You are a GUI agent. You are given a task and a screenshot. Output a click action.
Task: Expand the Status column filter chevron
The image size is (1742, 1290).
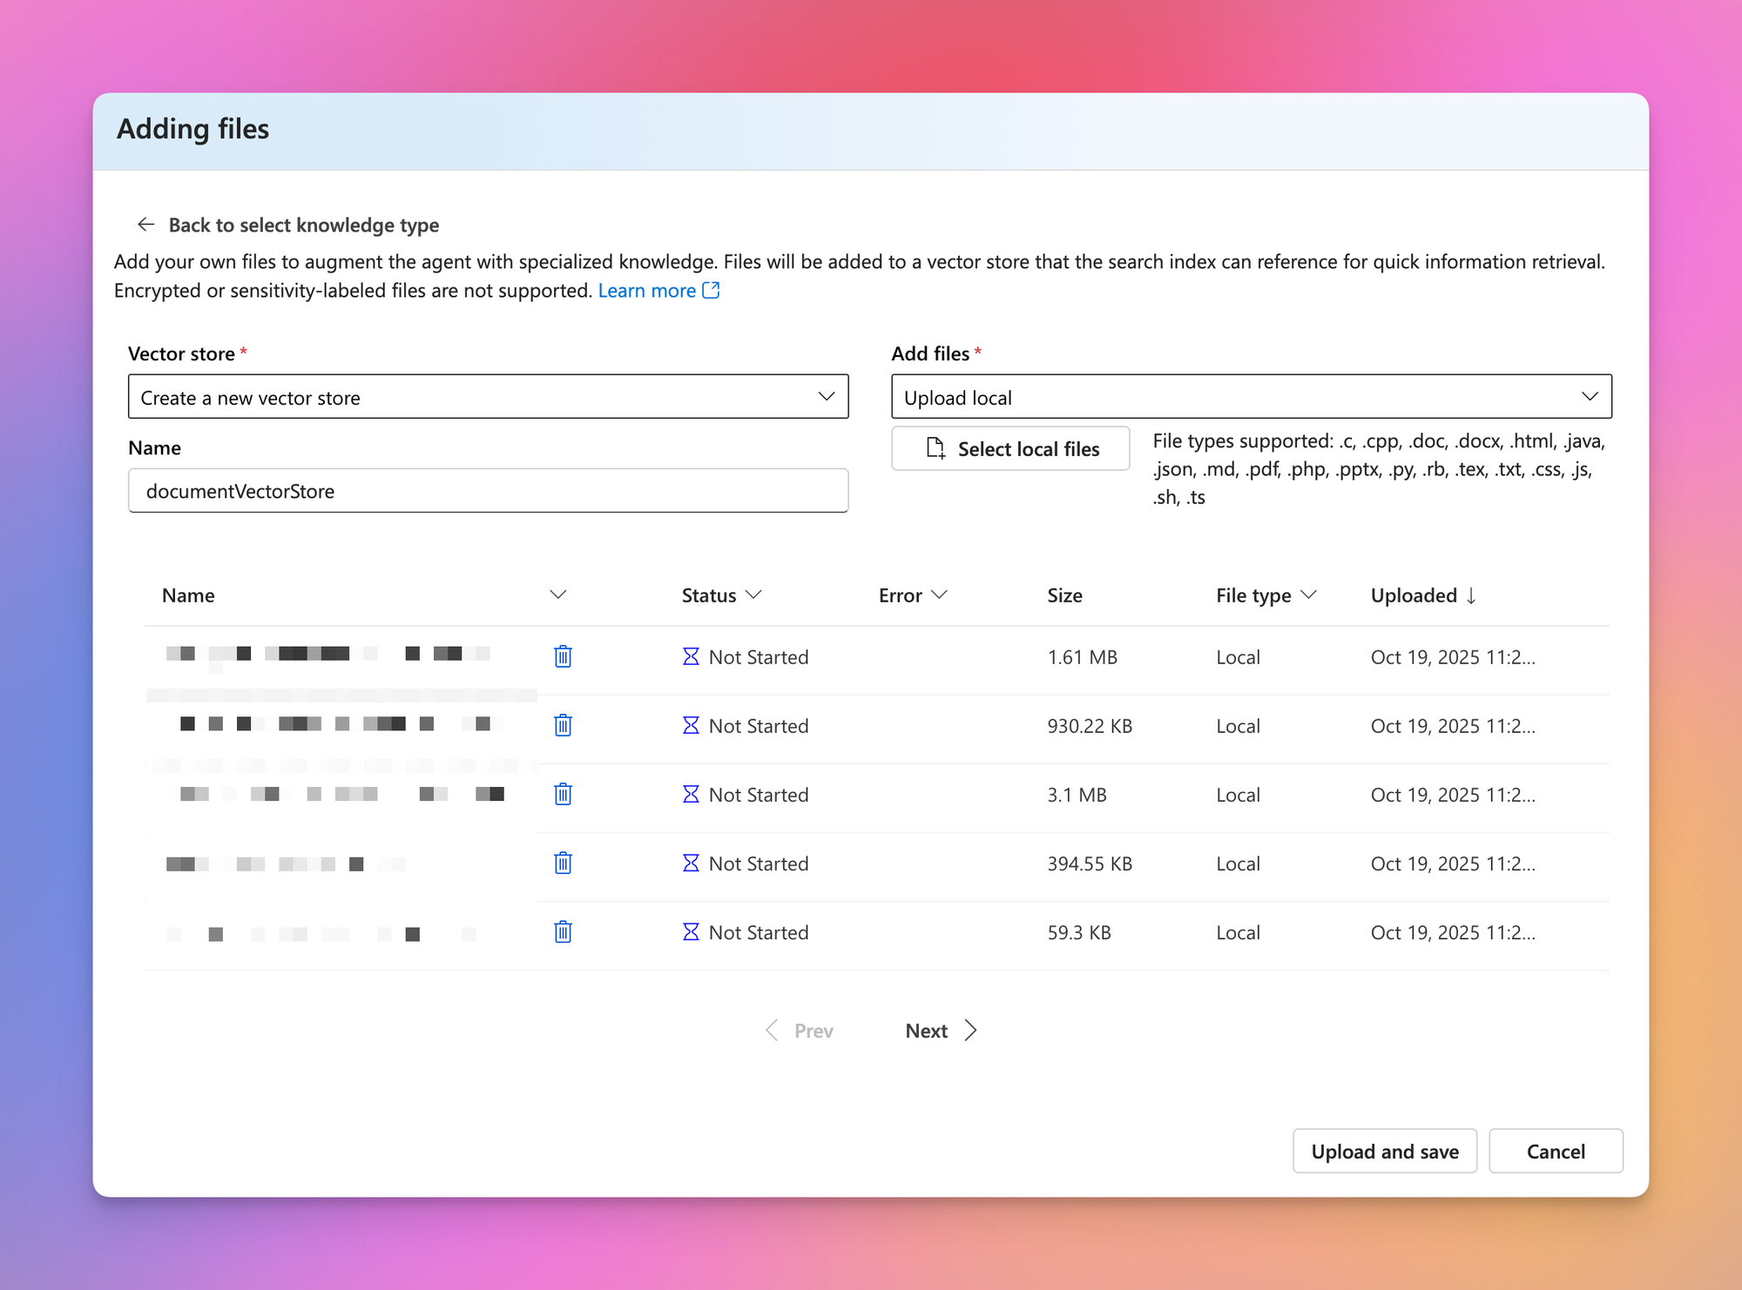[x=754, y=595]
